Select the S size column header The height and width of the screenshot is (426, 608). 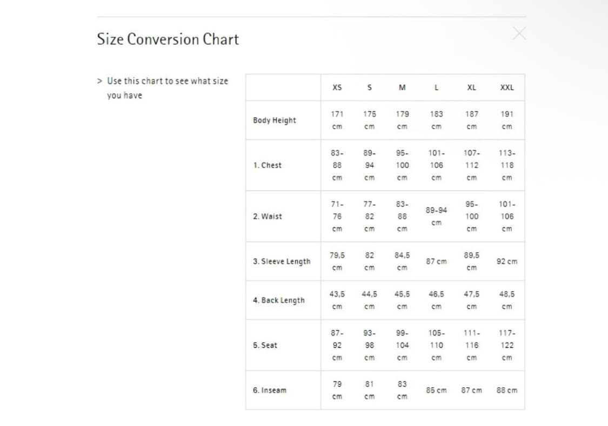click(369, 87)
